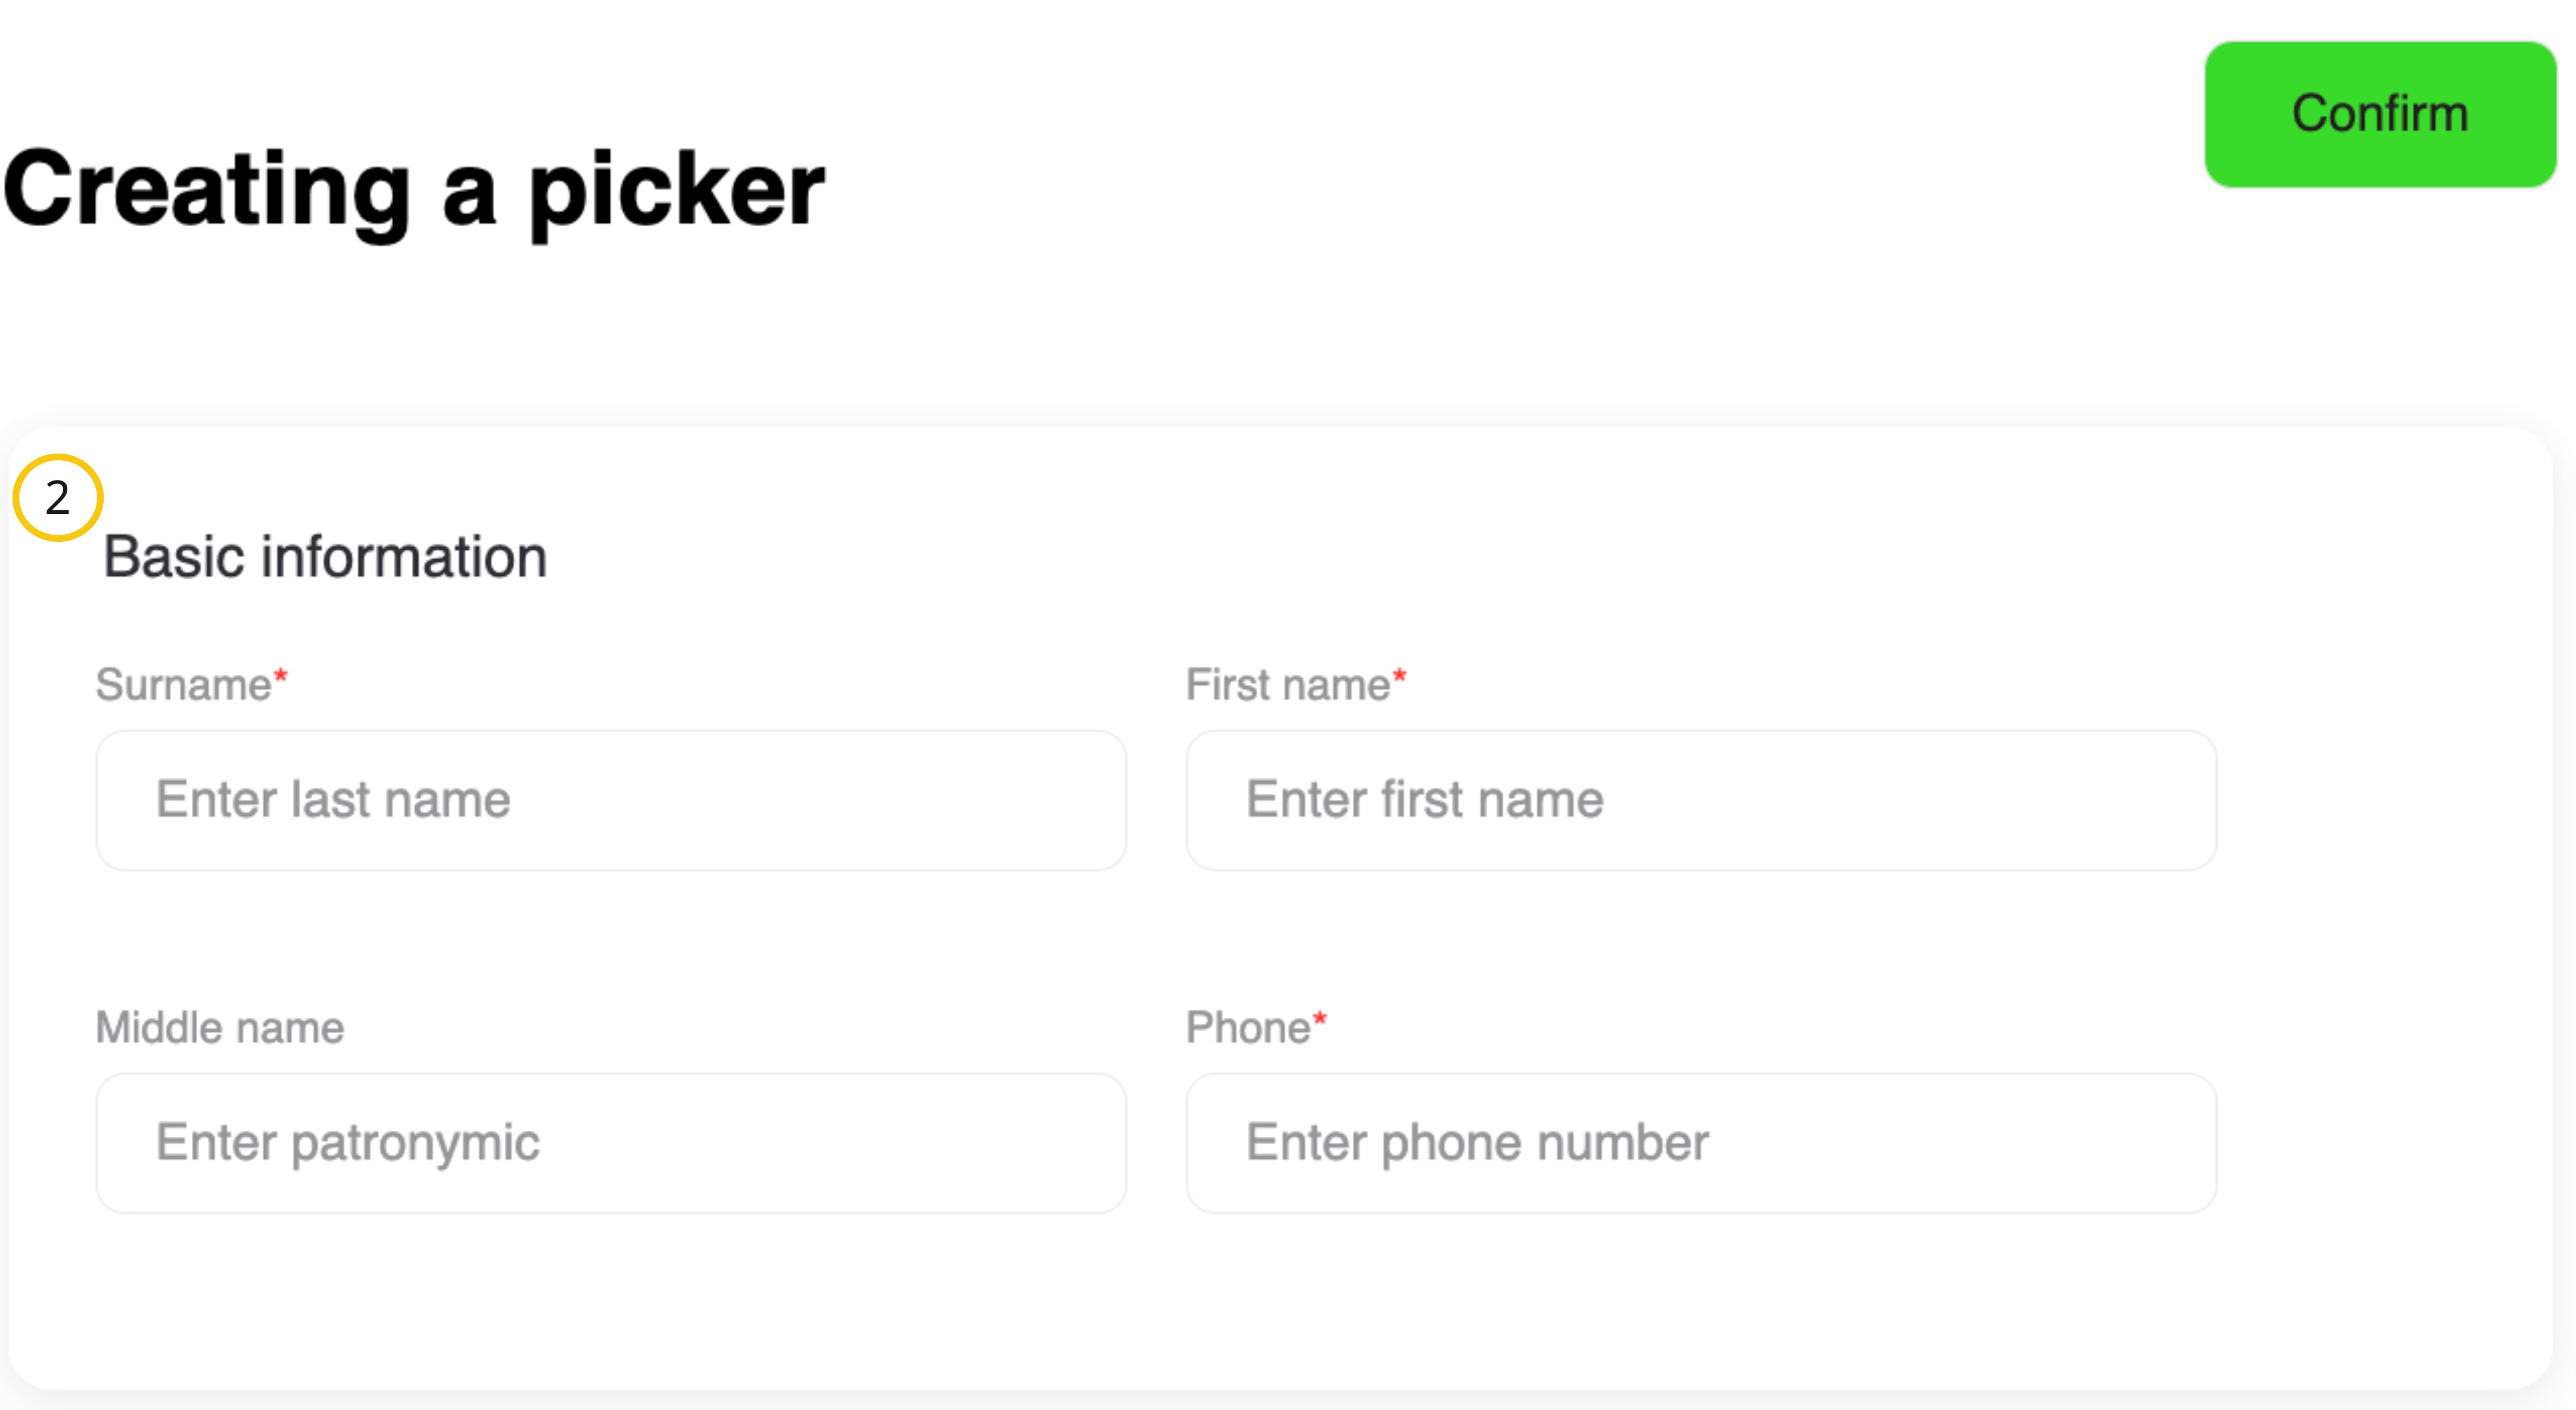The width and height of the screenshot is (2576, 1410).
Task: Focus the Phone input field
Action: (x=1700, y=1142)
